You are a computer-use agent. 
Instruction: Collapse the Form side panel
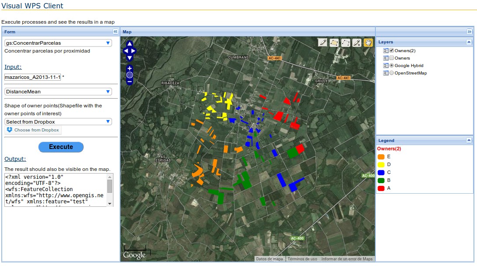point(115,32)
